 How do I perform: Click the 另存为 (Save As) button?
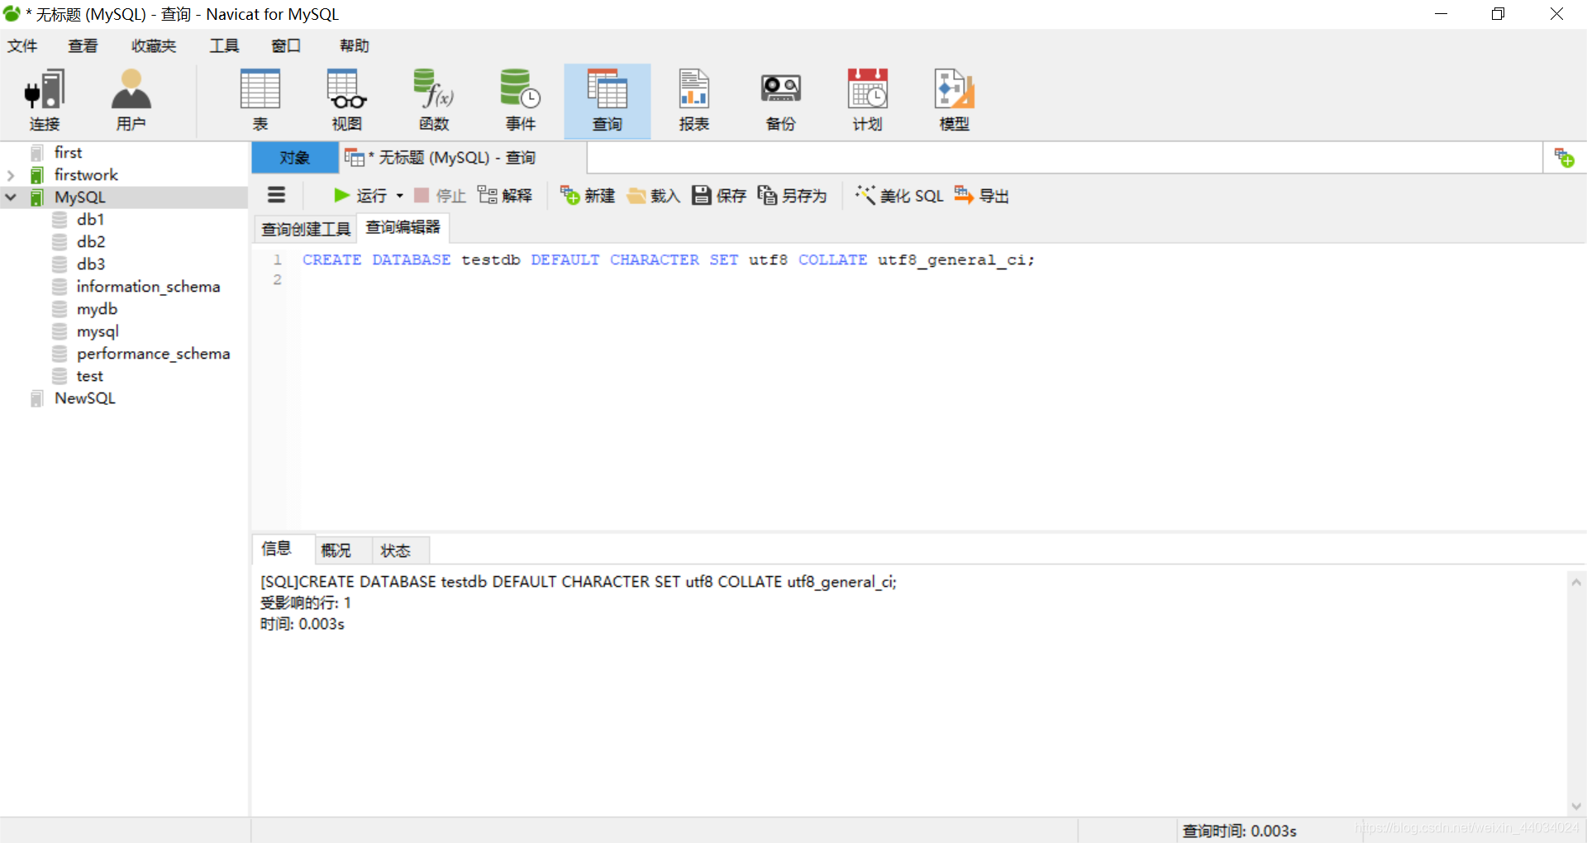point(792,196)
